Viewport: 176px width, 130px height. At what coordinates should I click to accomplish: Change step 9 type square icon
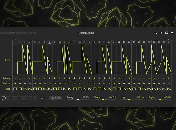[x=55, y=89]
